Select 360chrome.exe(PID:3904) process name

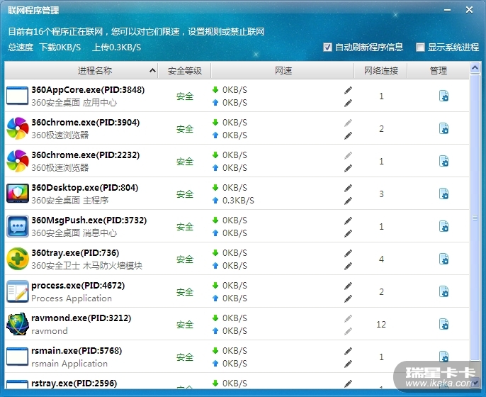pyautogui.click(x=86, y=122)
